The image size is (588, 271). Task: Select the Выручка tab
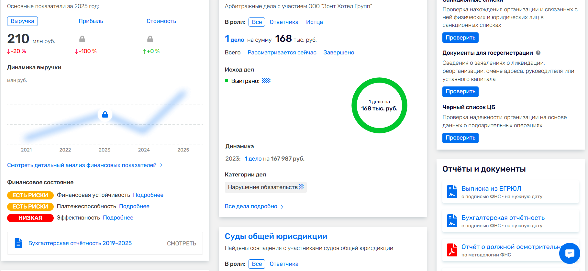click(22, 21)
